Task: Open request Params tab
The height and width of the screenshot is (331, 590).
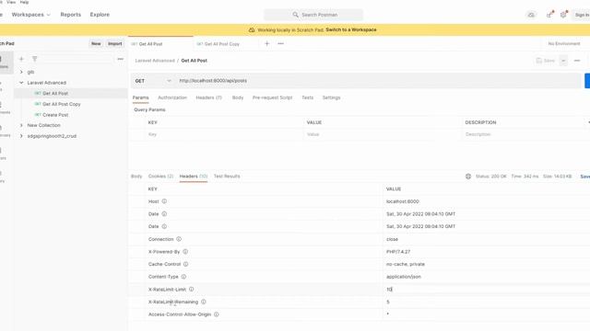Action: 141,97
